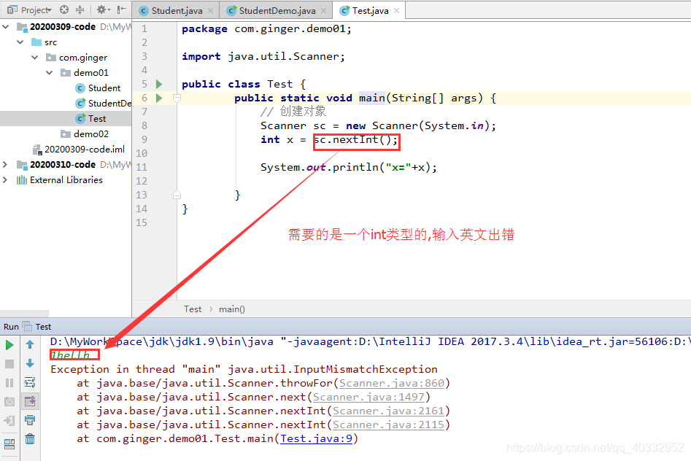
Task: Expand External Libraries node
Action: pyautogui.click(x=5, y=180)
